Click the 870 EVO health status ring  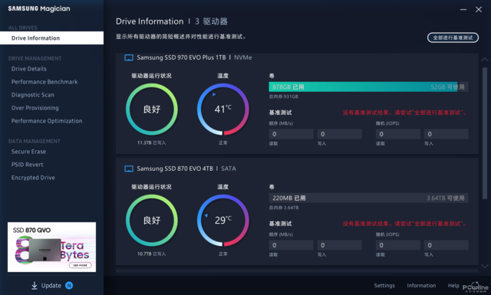point(152,220)
